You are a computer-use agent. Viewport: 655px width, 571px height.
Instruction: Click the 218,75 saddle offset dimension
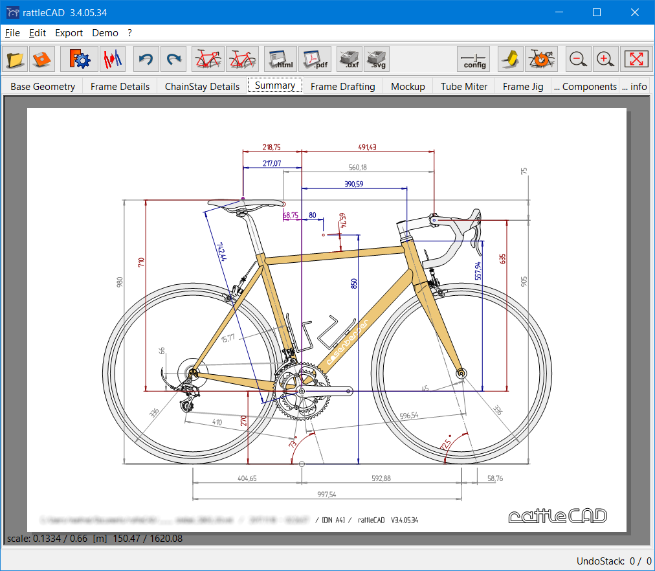272,147
